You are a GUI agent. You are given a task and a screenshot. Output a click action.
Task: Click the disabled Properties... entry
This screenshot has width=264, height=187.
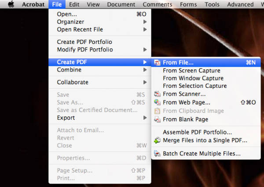click(x=100, y=158)
